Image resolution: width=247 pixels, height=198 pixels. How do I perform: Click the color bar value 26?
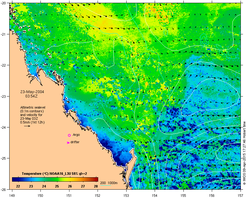pos(70,186)
